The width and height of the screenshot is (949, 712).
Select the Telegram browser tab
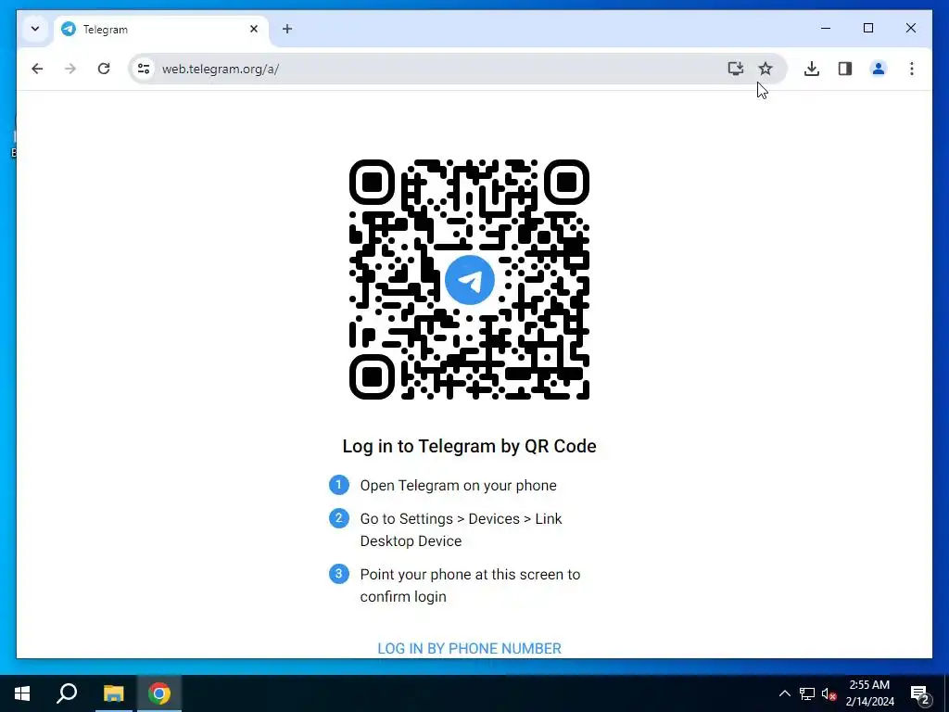coord(160,29)
